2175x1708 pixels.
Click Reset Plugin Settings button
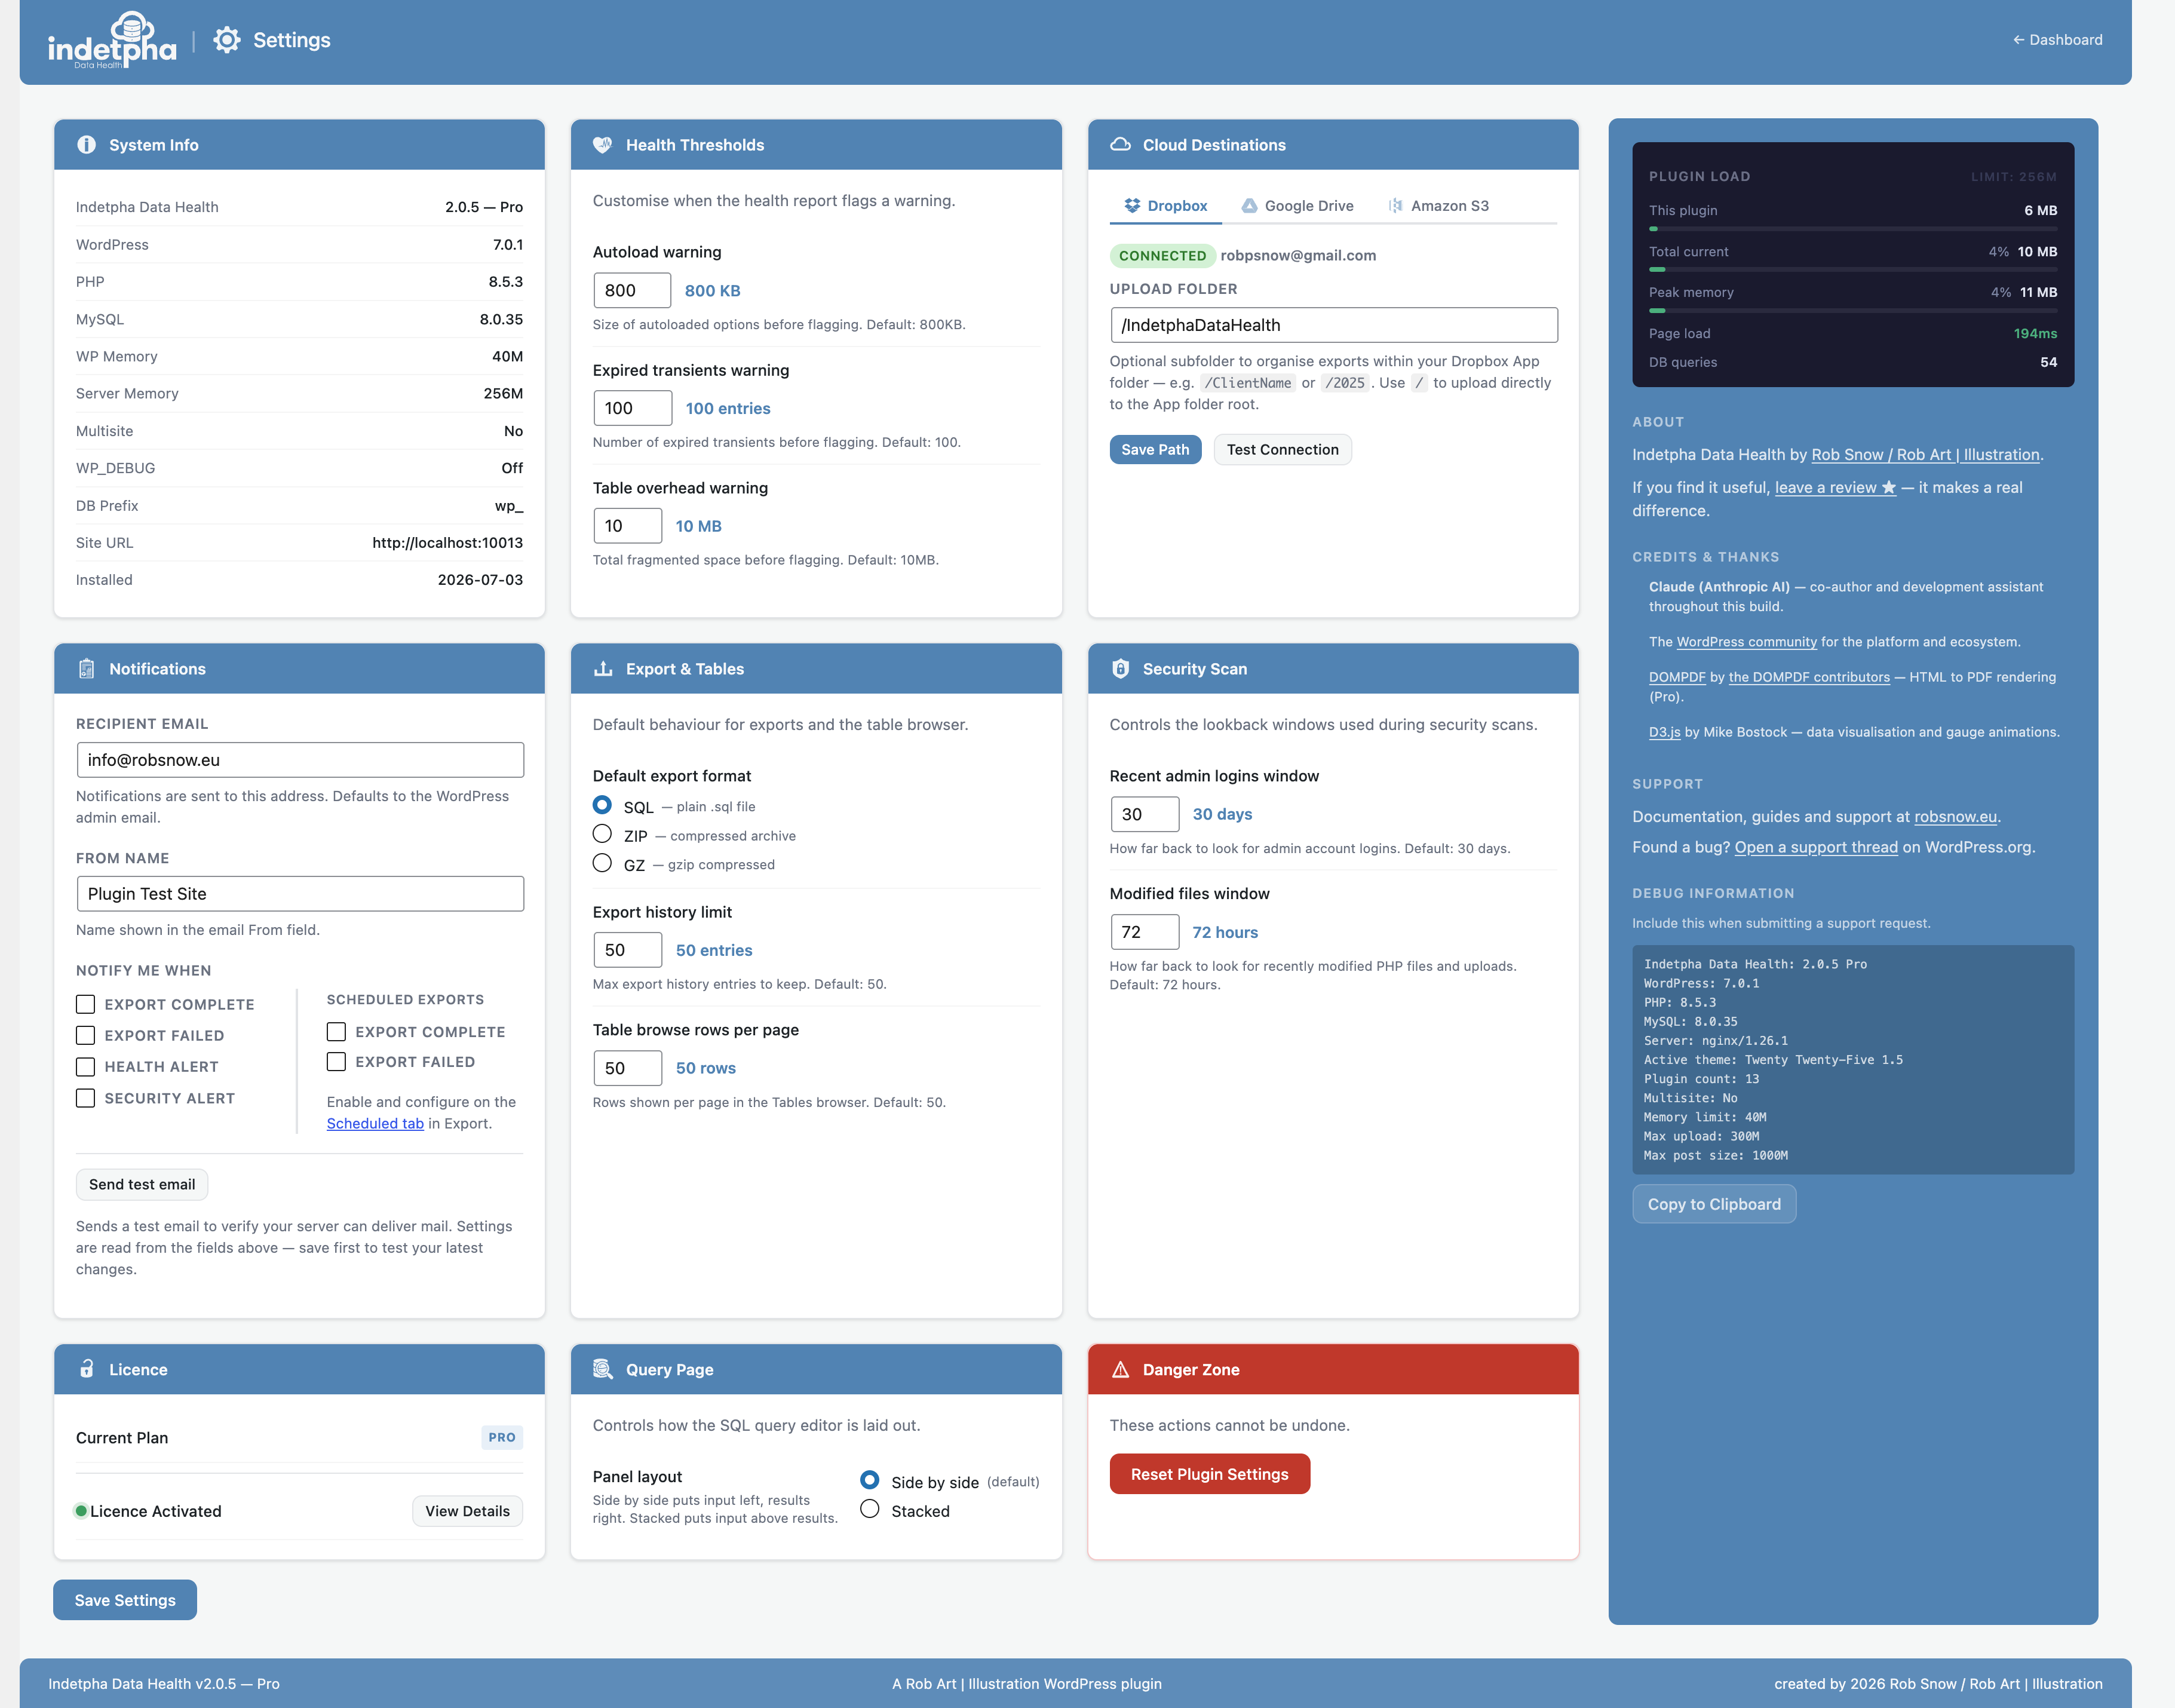pos(1210,1474)
